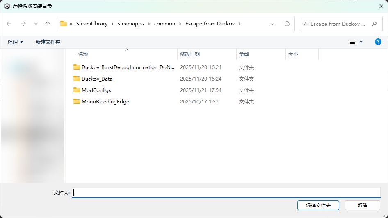
Task: Sort by 修改日期 column header
Action: point(190,54)
